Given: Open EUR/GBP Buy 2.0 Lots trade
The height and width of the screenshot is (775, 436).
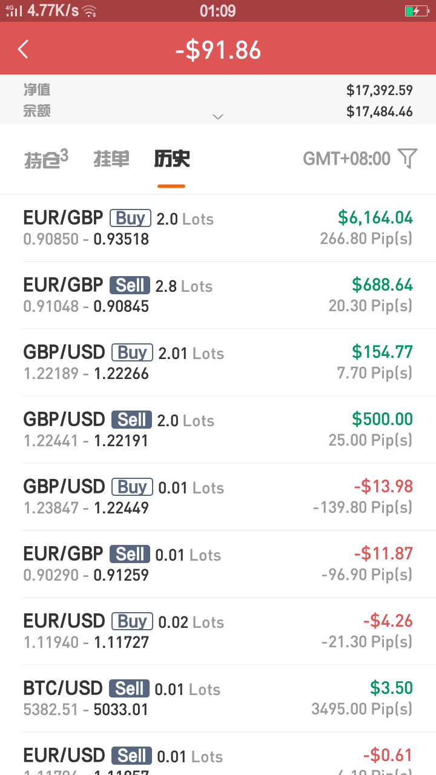Looking at the screenshot, I should click(218, 228).
